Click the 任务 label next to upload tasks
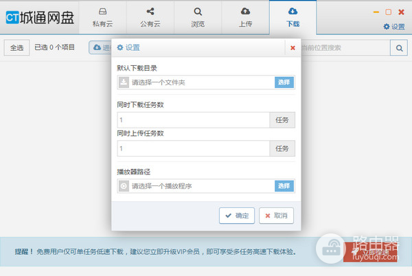Image resolution: width=412 pixels, height=276 pixels. (x=282, y=148)
